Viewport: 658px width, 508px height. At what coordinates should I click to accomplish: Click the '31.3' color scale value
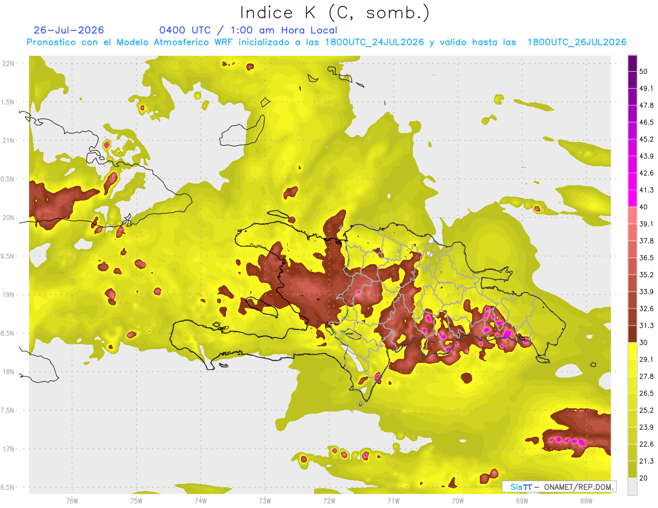click(646, 326)
